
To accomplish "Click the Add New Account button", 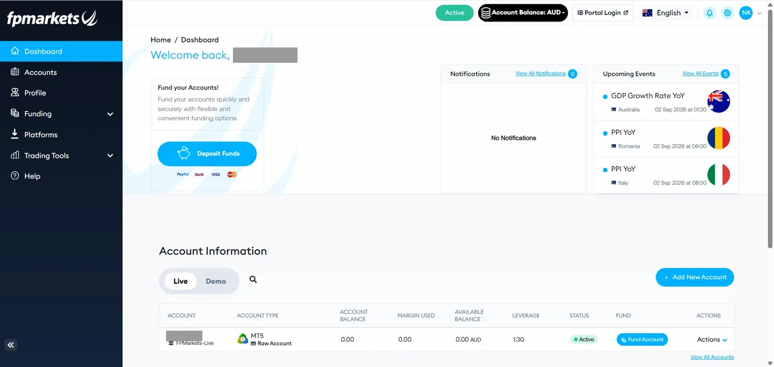I will [x=695, y=277].
